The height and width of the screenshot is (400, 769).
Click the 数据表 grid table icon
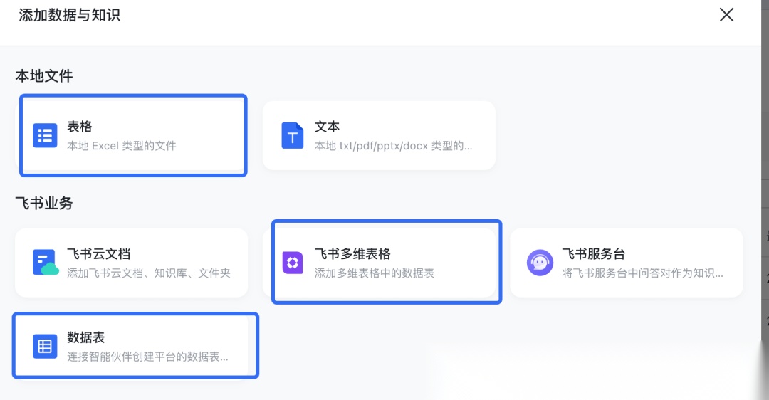[x=45, y=347]
